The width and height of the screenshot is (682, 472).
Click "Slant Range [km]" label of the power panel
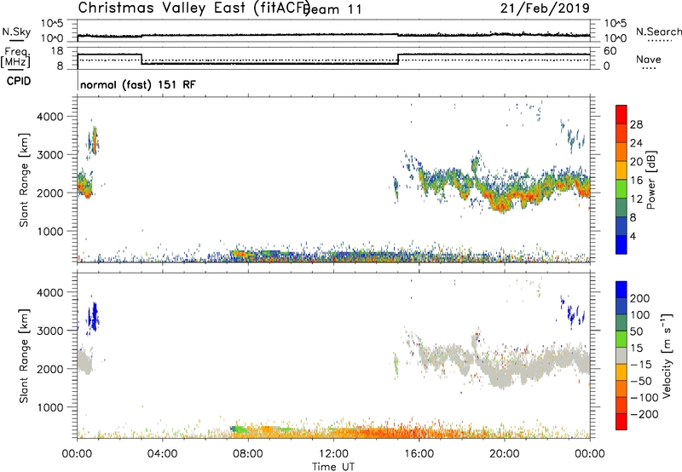(24, 180)
